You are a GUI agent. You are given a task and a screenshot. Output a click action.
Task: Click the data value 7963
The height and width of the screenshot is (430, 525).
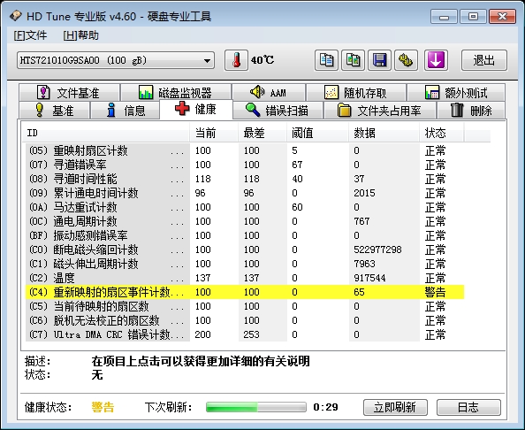(364, 264)
